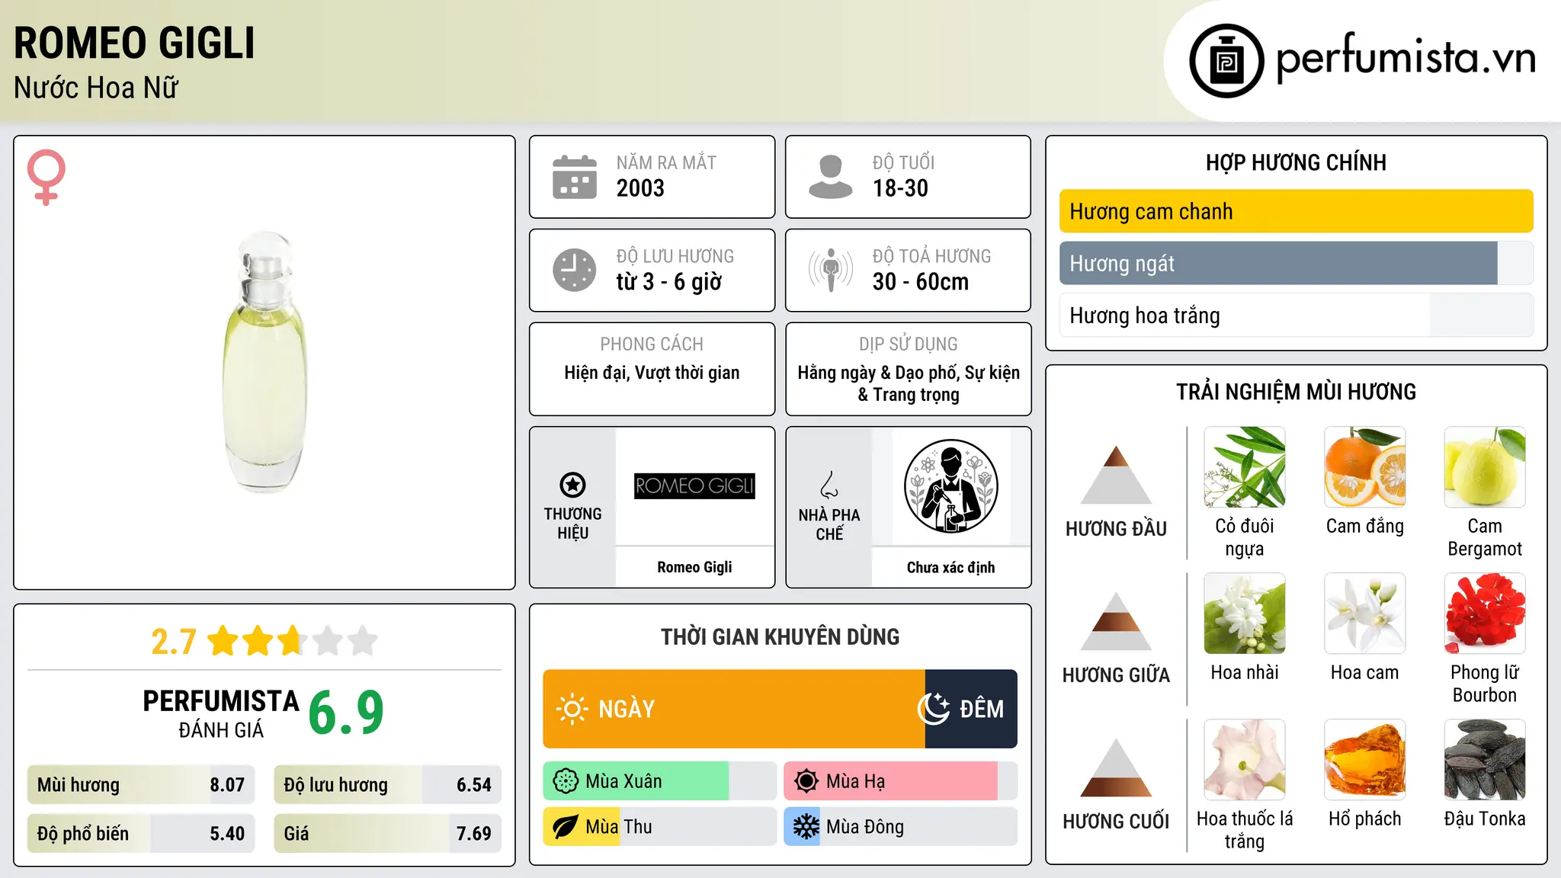Screen dimensions: 1561x878
Task: Click the snowflake icon for Mùa Đông
Action: pos(806,827)
